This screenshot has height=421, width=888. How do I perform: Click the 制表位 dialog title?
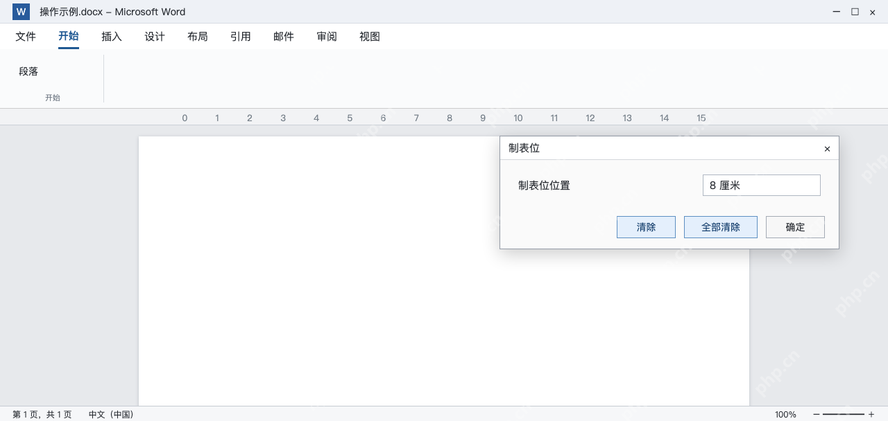point(524,148)
